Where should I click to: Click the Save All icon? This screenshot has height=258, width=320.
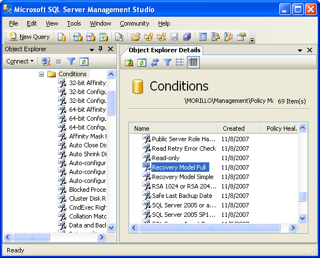[187, 37]
